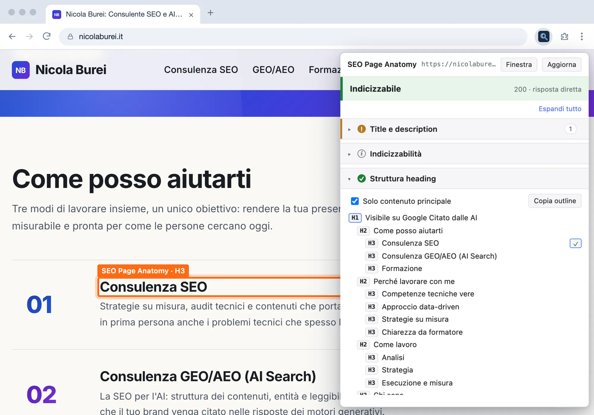Image resolution: width=594 pixels, height=415 pixels.
Task: Click the warning icon beside Title e description
Action: (361, 129)
